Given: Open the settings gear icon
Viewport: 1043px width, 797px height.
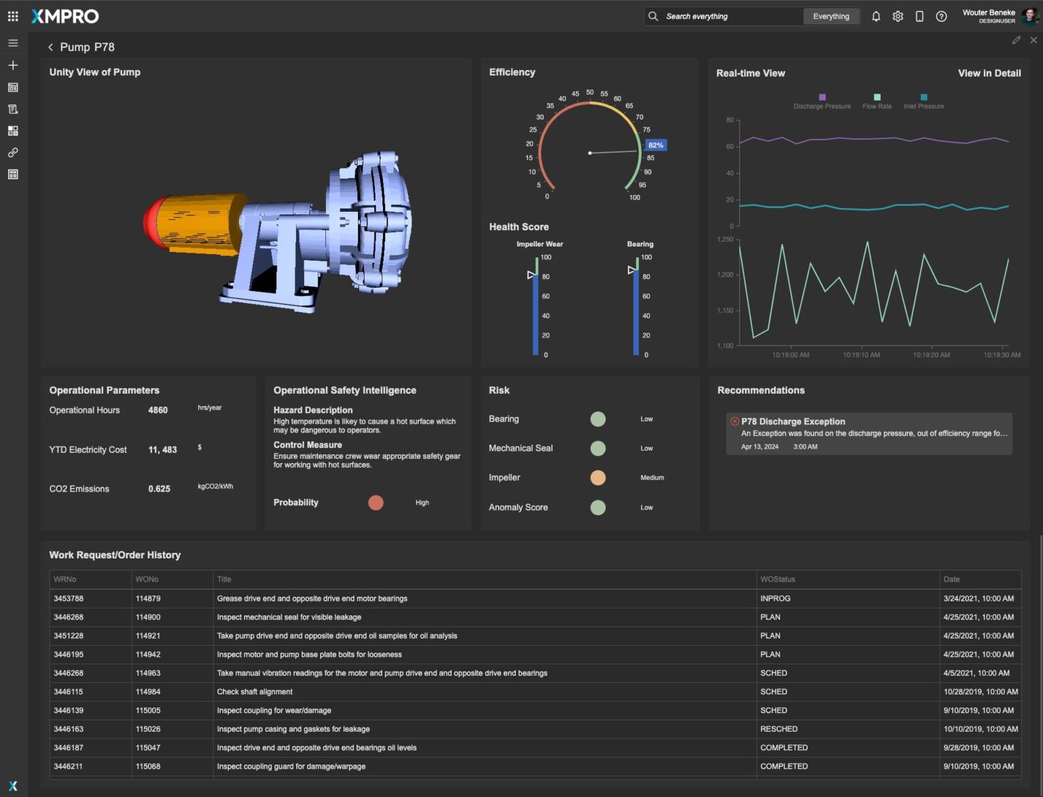Looking at the screenshot, I should click(x=898, y=16).
